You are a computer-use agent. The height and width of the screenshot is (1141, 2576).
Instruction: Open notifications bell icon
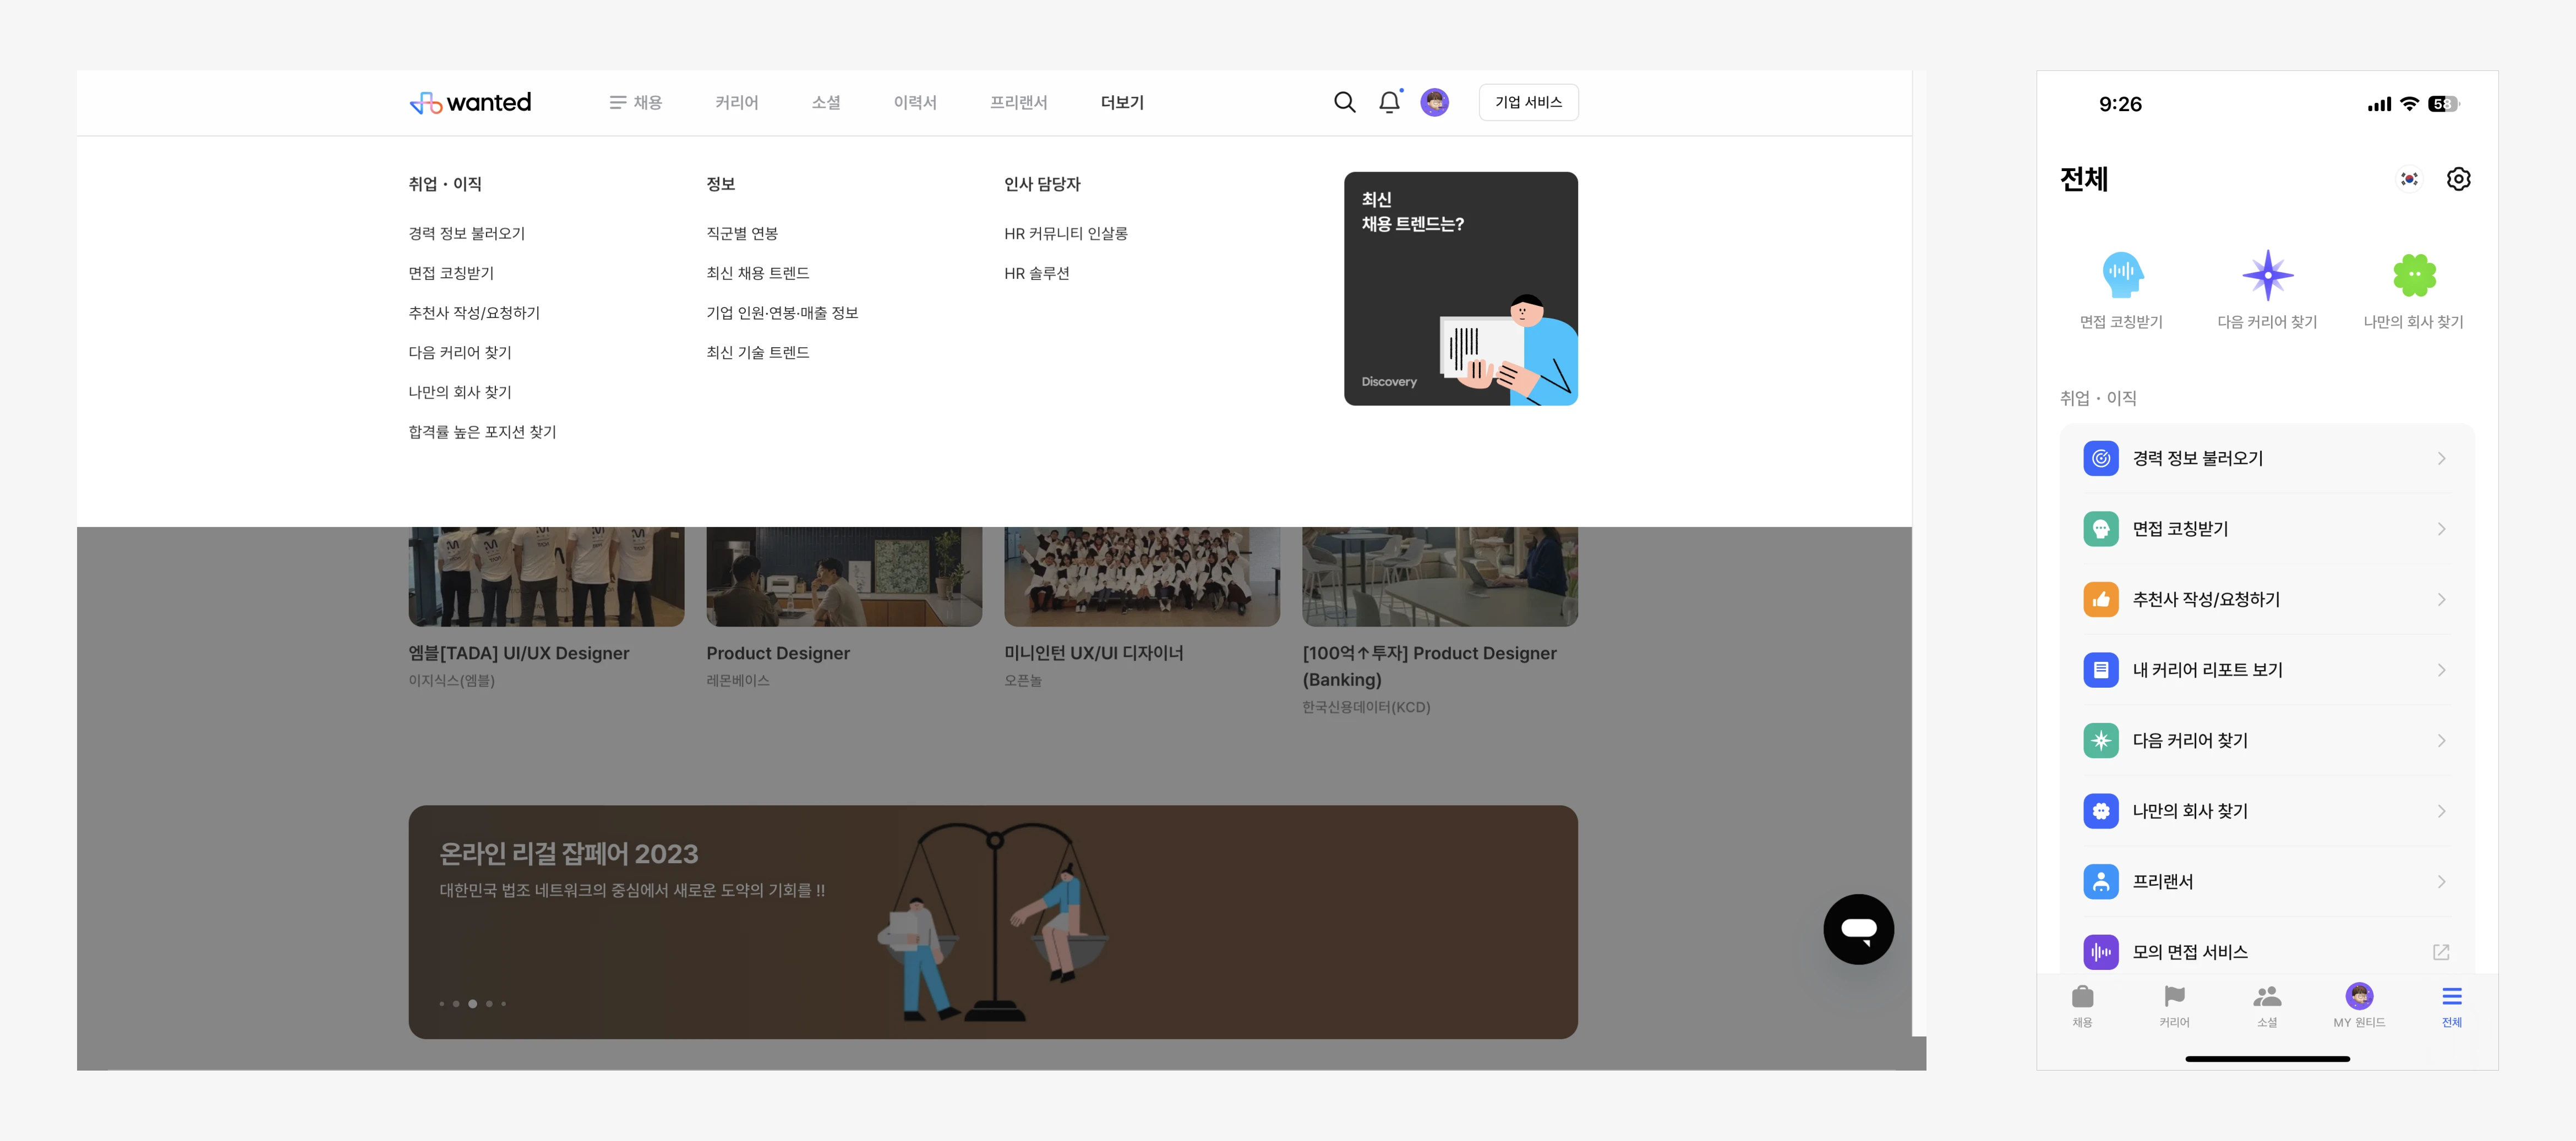[1389, 102]
